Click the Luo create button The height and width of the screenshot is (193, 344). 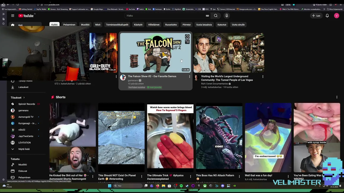pos(316,16)
